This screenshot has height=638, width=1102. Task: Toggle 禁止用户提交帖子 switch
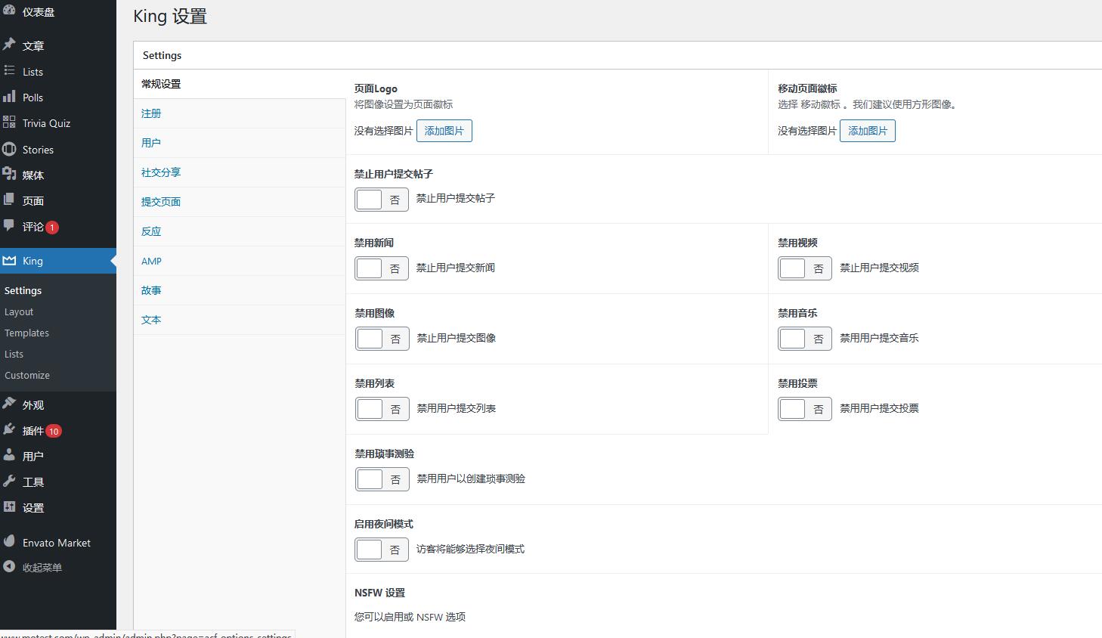pyautogui.click(x=382, y=200)
